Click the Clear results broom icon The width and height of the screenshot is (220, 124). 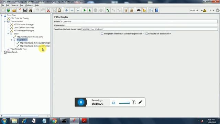pyautogui.click(x=126, y=10)
